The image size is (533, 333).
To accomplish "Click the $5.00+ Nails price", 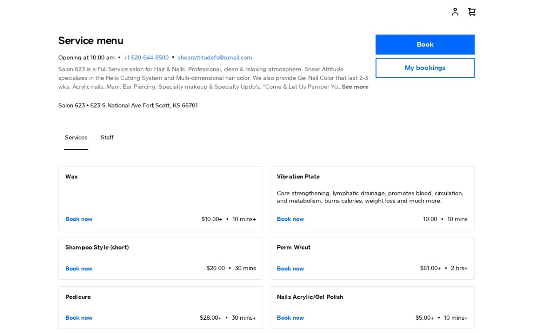I will [425, 318].
